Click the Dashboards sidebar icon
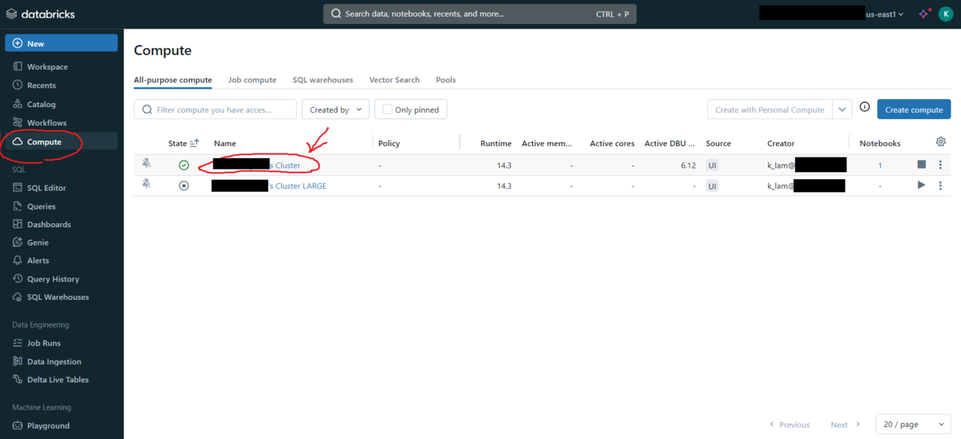 (18, 225)
